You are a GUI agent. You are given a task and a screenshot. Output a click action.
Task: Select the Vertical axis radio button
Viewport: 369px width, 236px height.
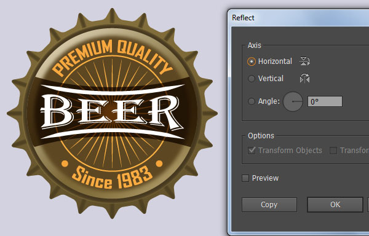click(x=252, y=79)
